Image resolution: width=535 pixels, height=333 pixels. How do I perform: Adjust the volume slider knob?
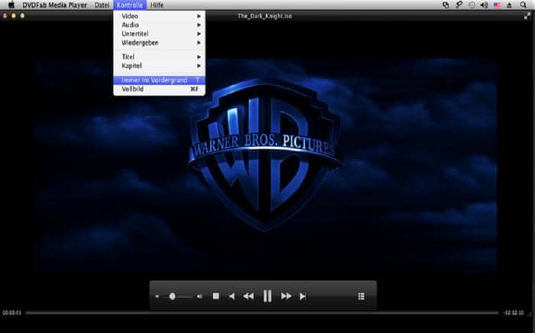coord(172,296)
